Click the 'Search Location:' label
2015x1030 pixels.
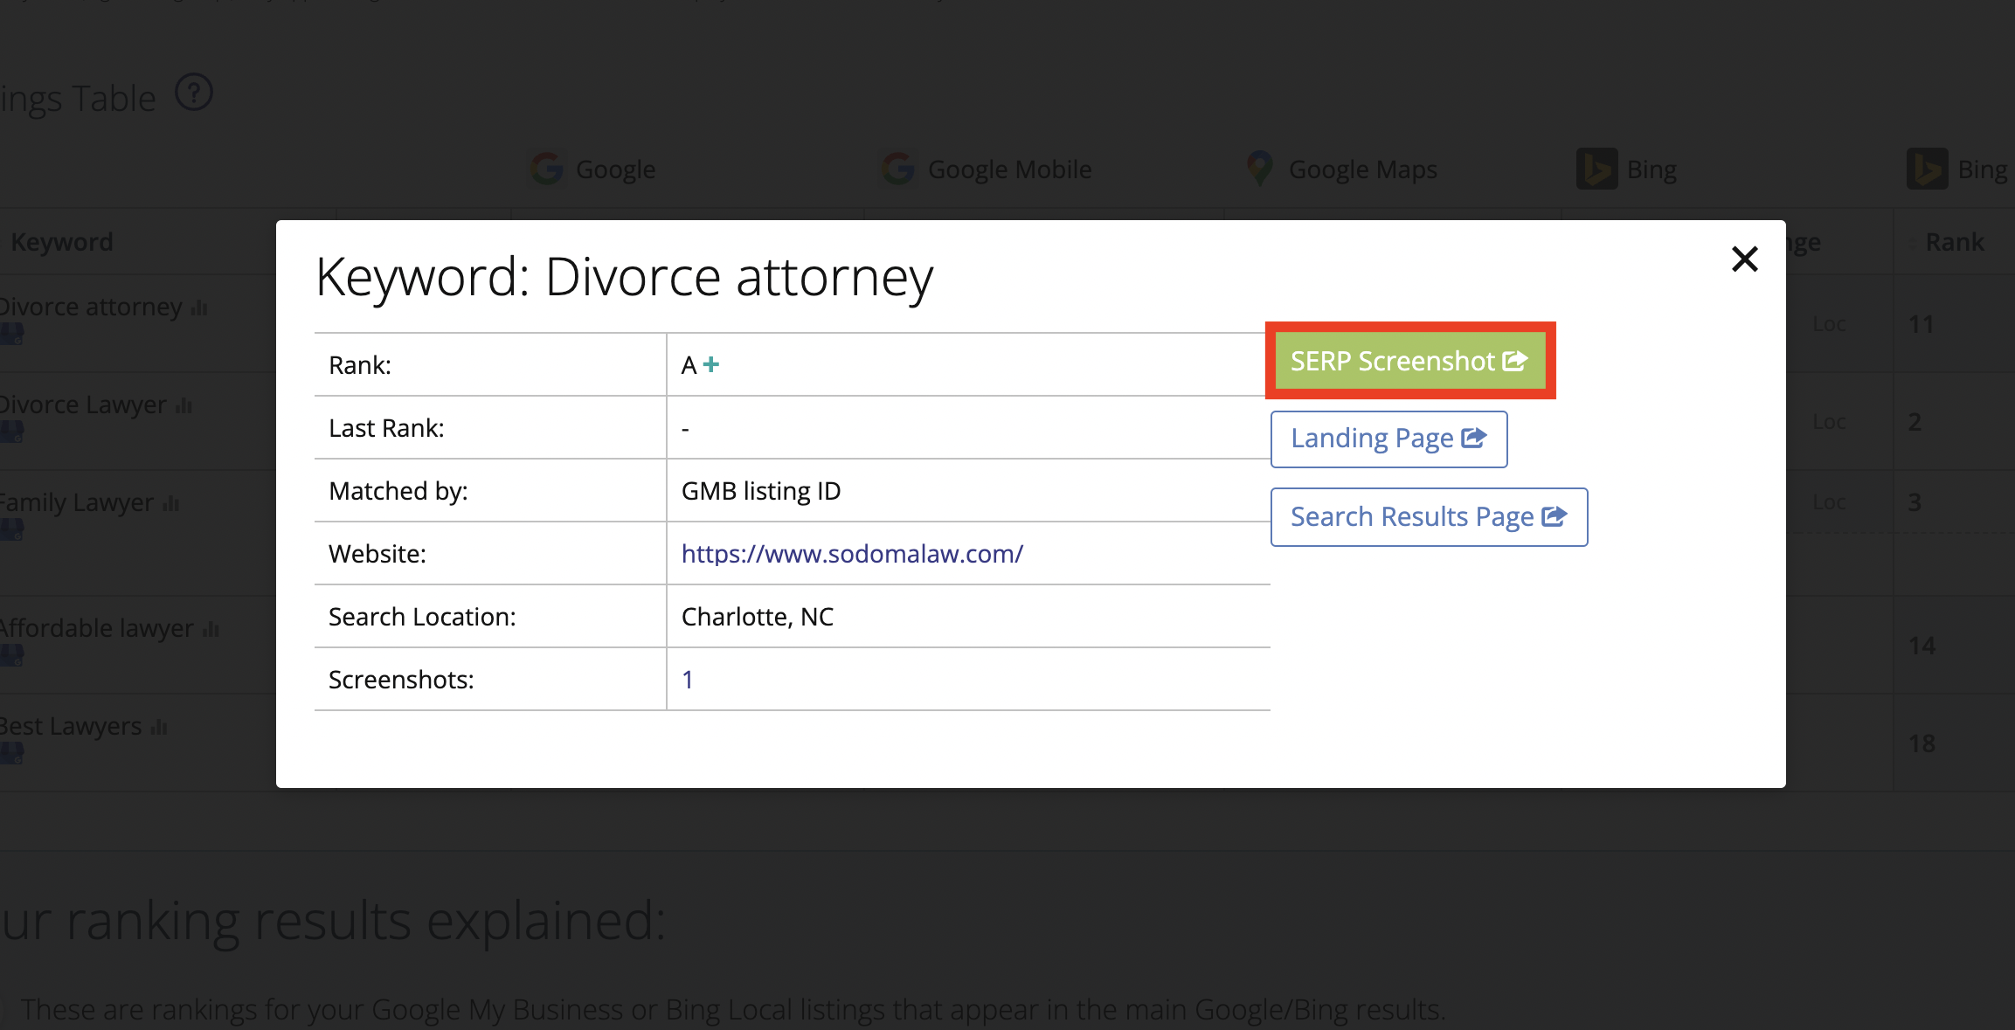coord(422,617)
